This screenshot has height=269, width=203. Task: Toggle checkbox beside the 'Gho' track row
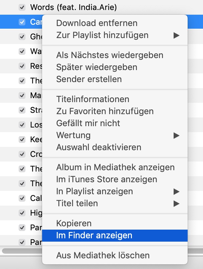tap(22, 37)
